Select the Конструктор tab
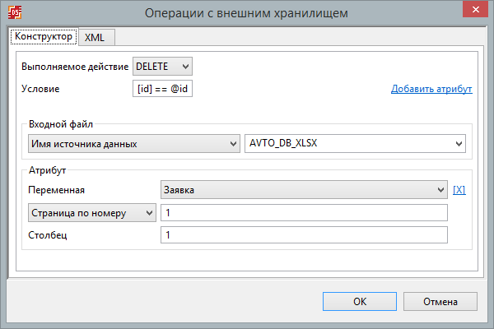Viewport: 494px width, 329px height. pyautogui.click(x=44, y=36)
